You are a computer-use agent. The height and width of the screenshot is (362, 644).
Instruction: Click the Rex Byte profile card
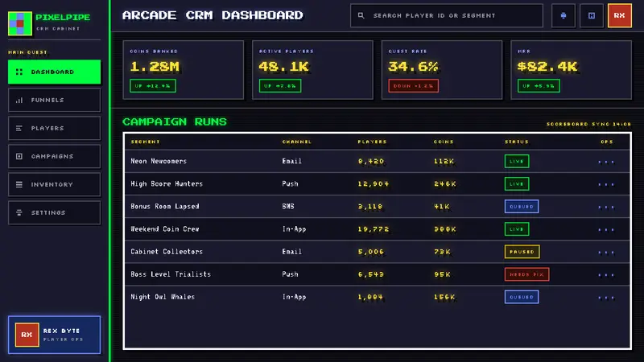click(54, 335)
